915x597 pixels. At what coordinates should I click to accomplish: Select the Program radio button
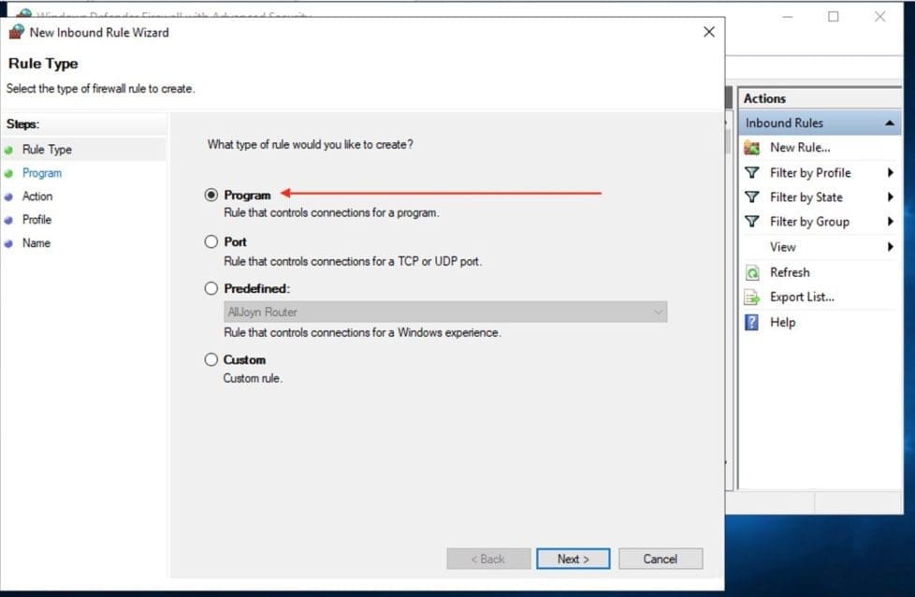click(x=211, y=196)
